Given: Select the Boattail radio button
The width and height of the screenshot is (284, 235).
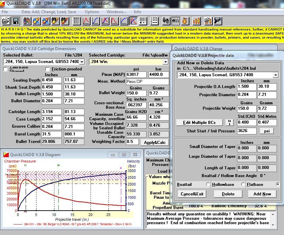Looking at the screenshot, I should click(x=208, y=184).
